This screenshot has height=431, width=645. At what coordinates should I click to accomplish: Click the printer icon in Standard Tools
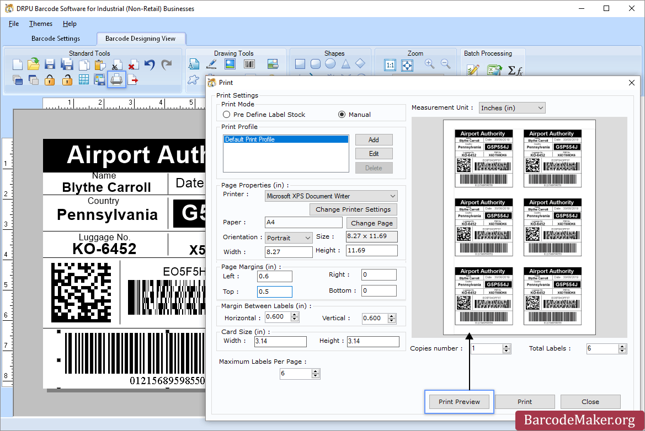[x=116, y=79]
